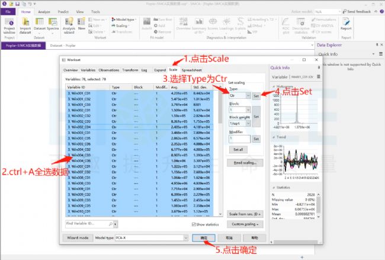Open the Block weight dropdown
Image resolution: width=385 pixels, height=260 pixels.
[x=240, y=123]
